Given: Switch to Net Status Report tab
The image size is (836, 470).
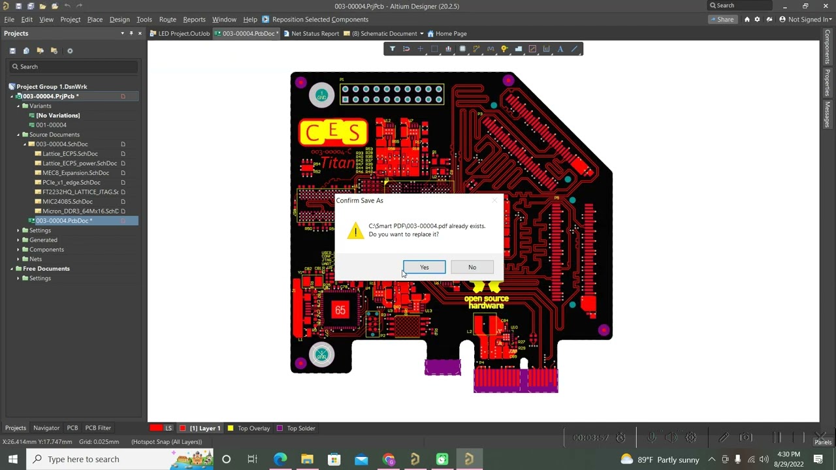Looking at the screenshot, I should (311, 33).
